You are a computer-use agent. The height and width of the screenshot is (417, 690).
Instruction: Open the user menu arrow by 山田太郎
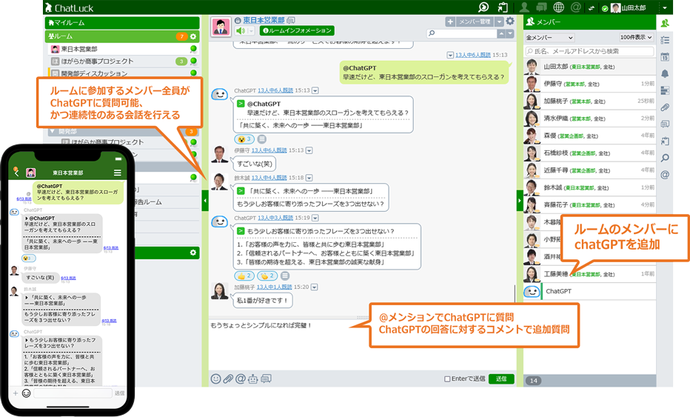[x=665, y=7]
